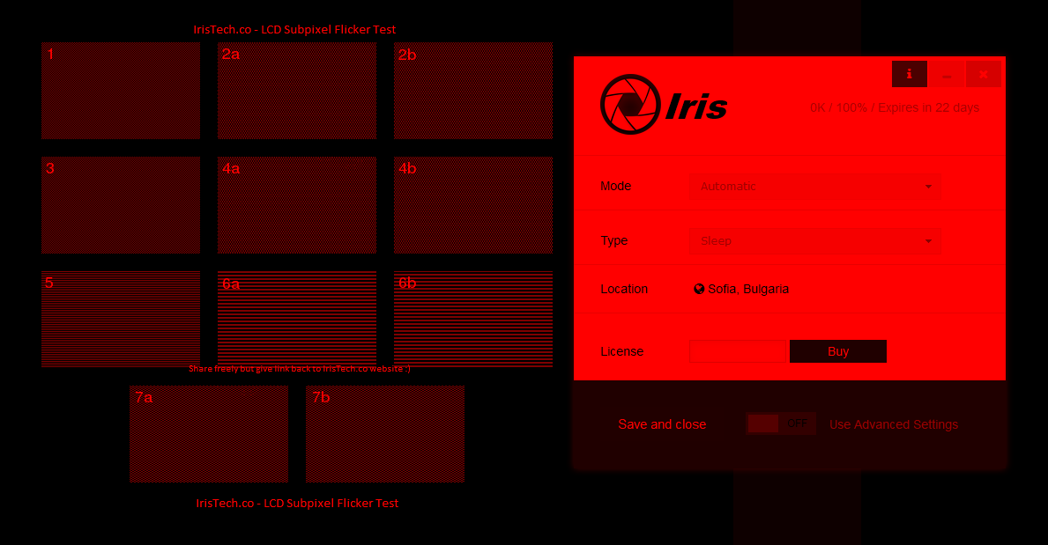Close the Iris window

click(x=983, y=74)
